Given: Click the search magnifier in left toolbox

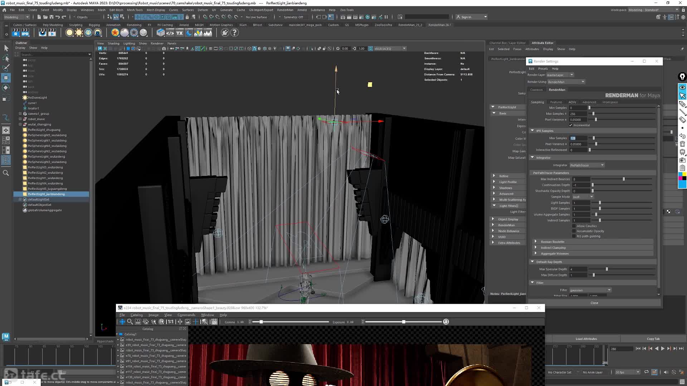Looking at the screenshot, I should pyautogui.click(x=6, y=173).
